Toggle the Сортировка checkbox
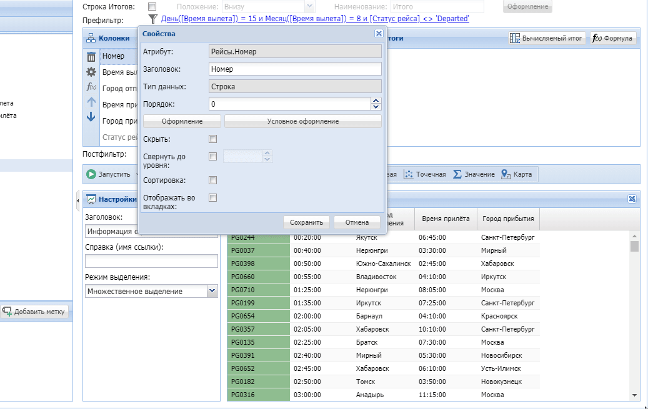This screenshot has height=409, width=648. 213,180
